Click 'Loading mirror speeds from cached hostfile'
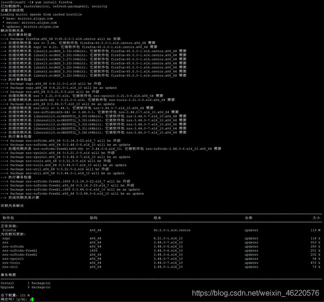324x302 pixels. pos(41,15)
